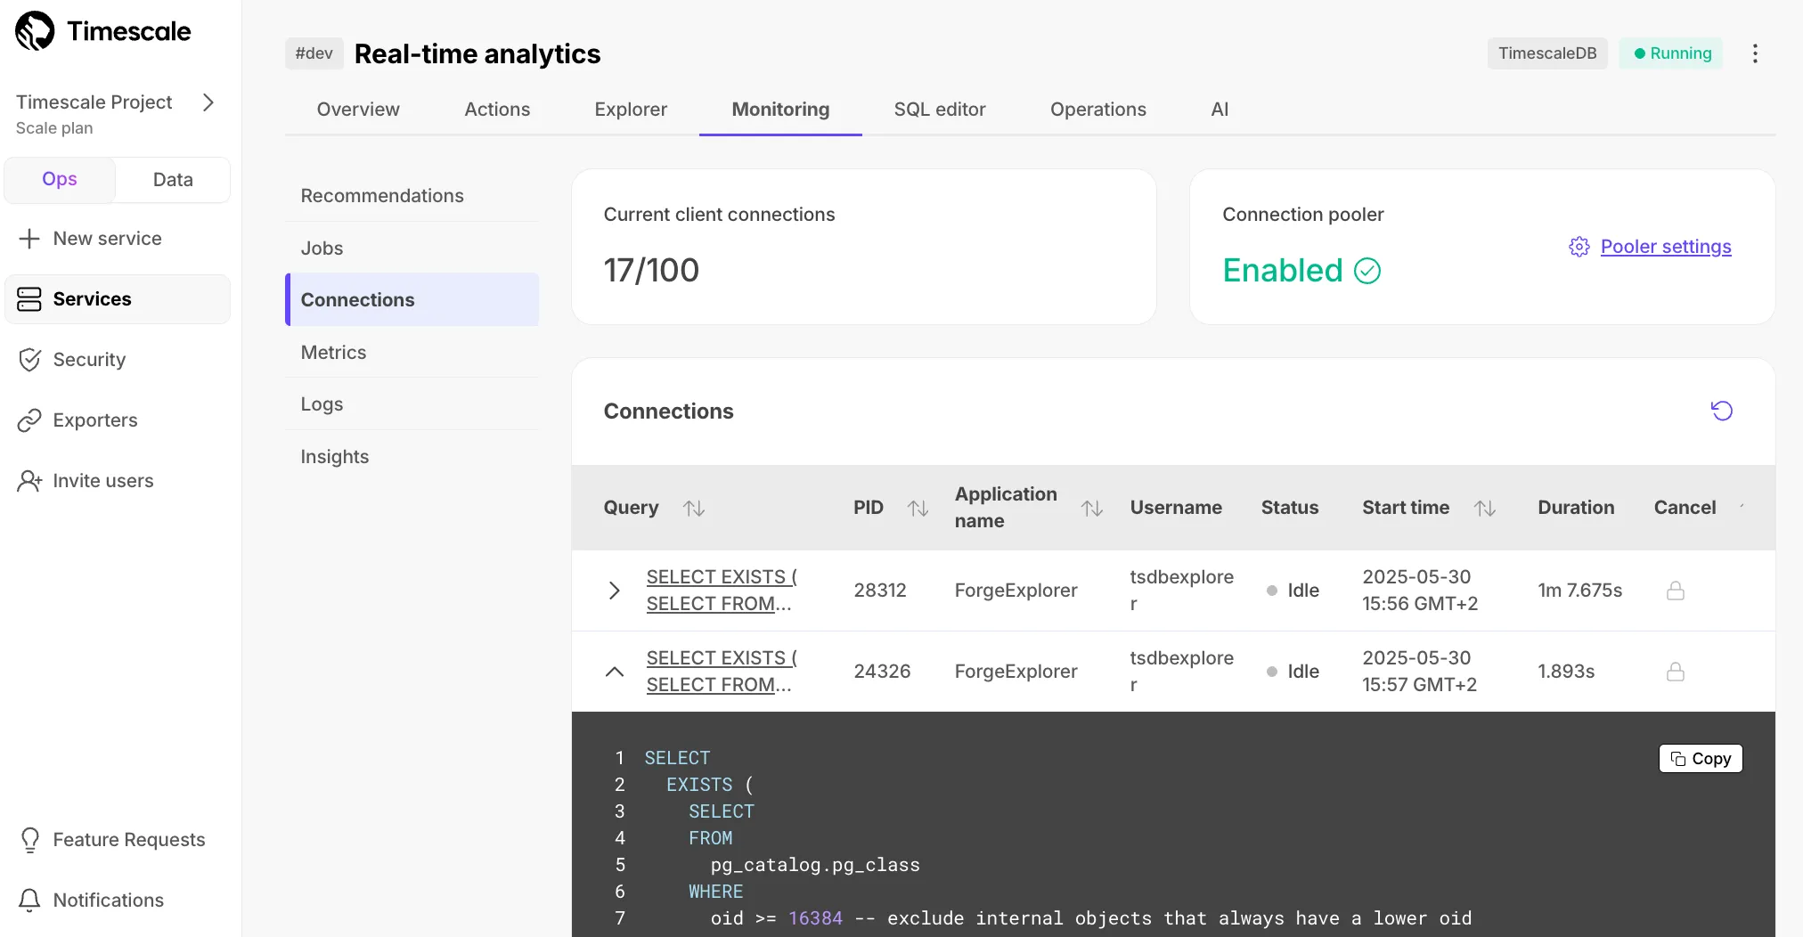Open the SQL editor tab

click(x=939, y=109)
